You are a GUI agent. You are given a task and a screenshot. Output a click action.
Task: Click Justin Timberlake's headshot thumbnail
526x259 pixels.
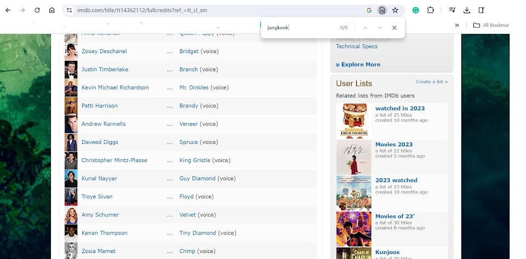pos(71,70)
